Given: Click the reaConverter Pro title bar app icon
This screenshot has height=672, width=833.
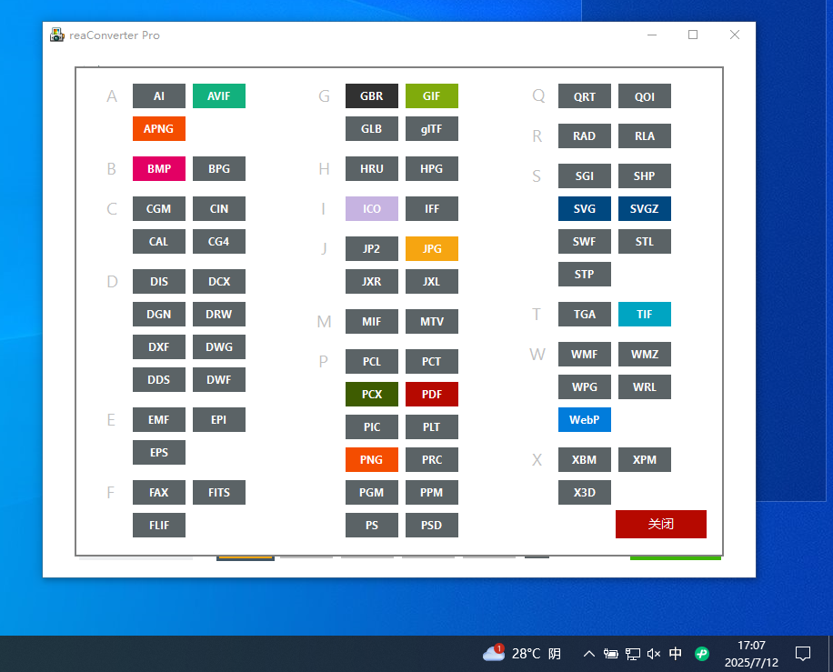Looking at the screenshot, I should (57, 35).
